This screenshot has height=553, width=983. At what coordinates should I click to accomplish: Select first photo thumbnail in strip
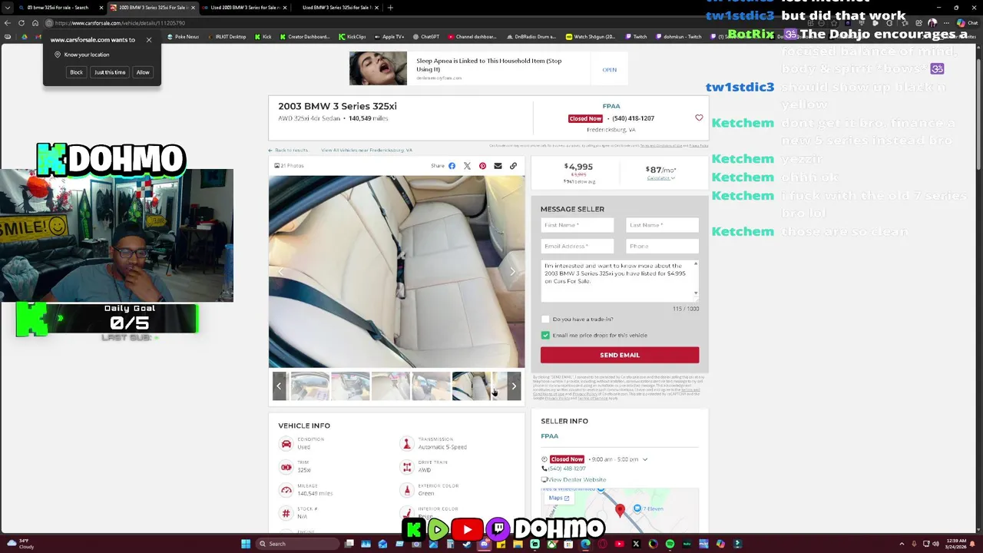(309, 386)
